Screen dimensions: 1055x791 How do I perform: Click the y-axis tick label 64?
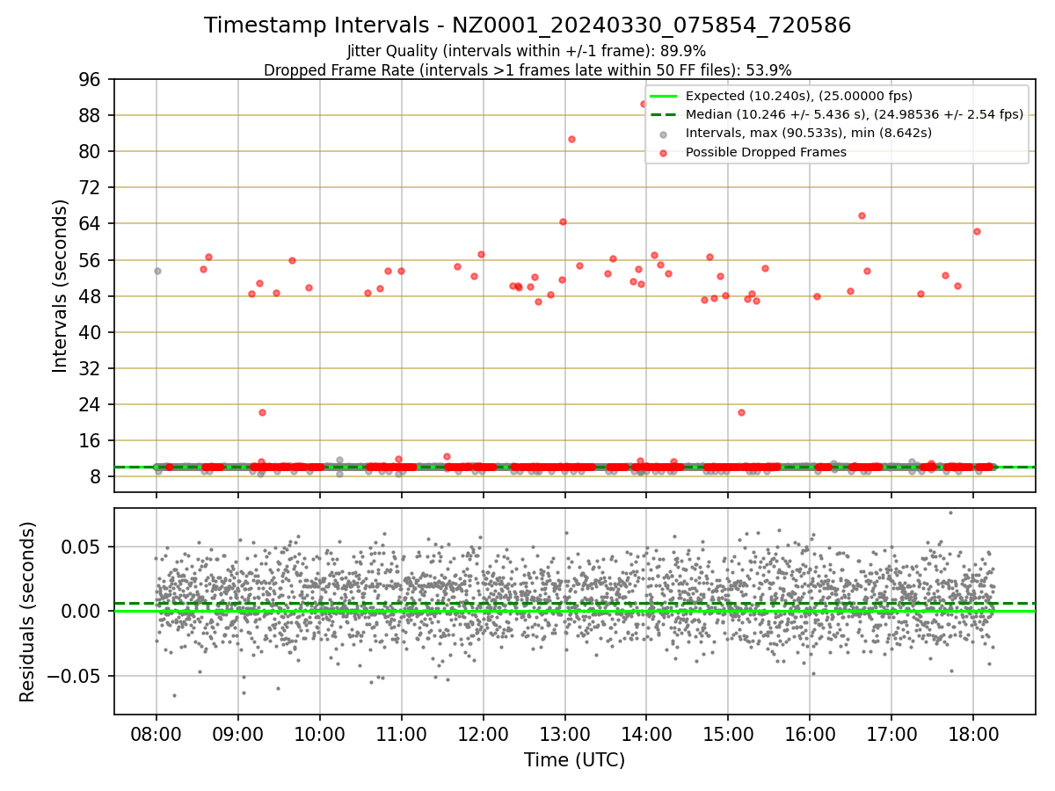93,223
